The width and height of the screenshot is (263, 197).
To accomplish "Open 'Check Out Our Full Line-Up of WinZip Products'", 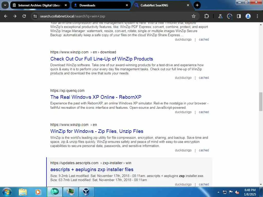I will click(x=102, y=59).
